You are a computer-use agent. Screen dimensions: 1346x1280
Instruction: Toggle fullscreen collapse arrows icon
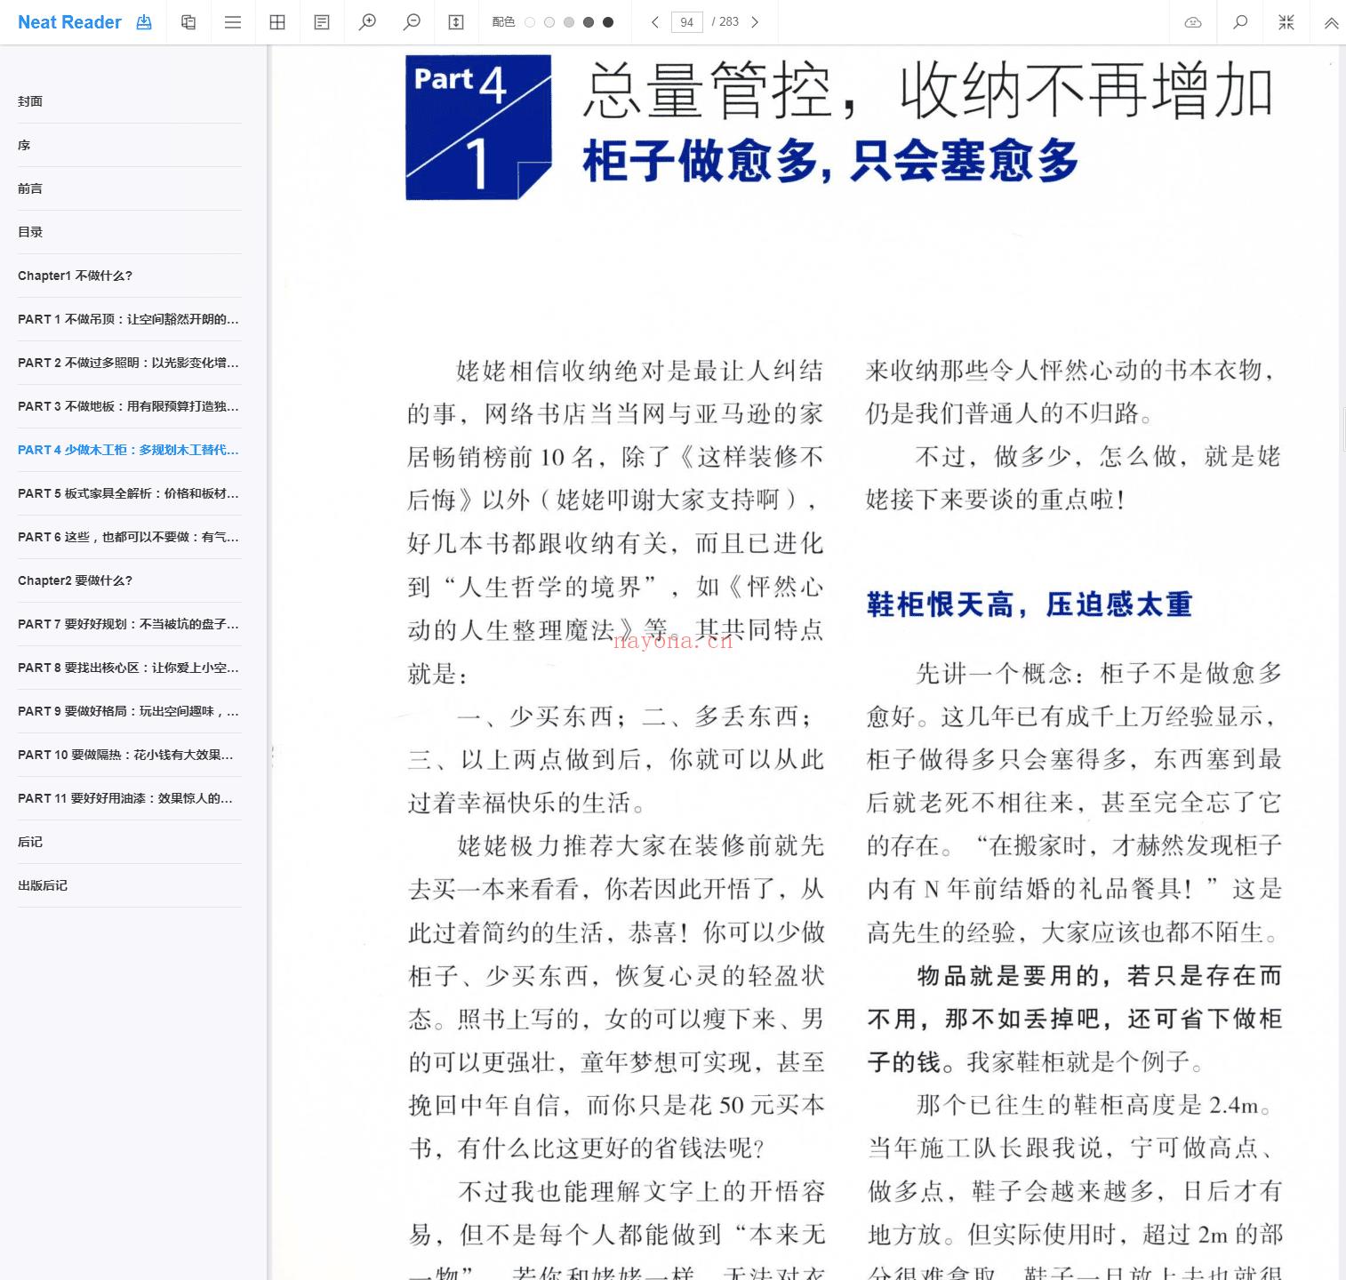(x=1286, y=22)
